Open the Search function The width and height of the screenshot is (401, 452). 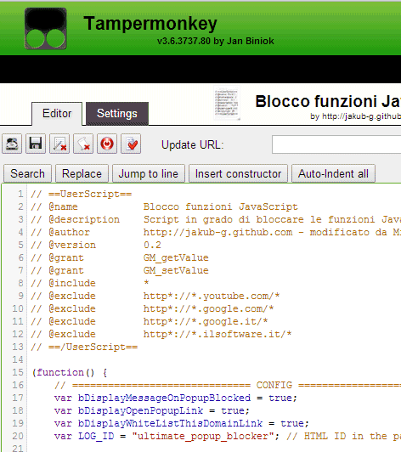point(27,173)
